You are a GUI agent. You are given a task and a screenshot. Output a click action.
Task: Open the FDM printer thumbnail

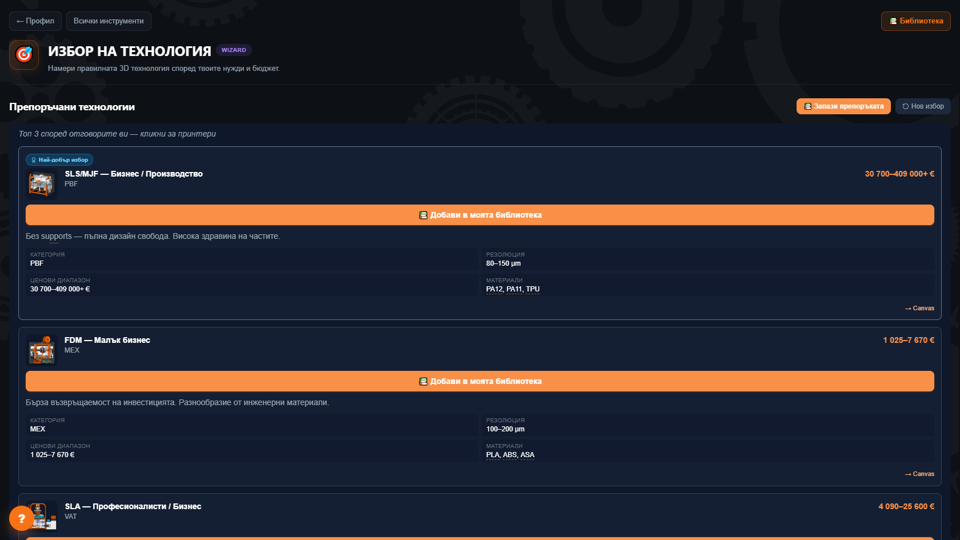(42, 350)
